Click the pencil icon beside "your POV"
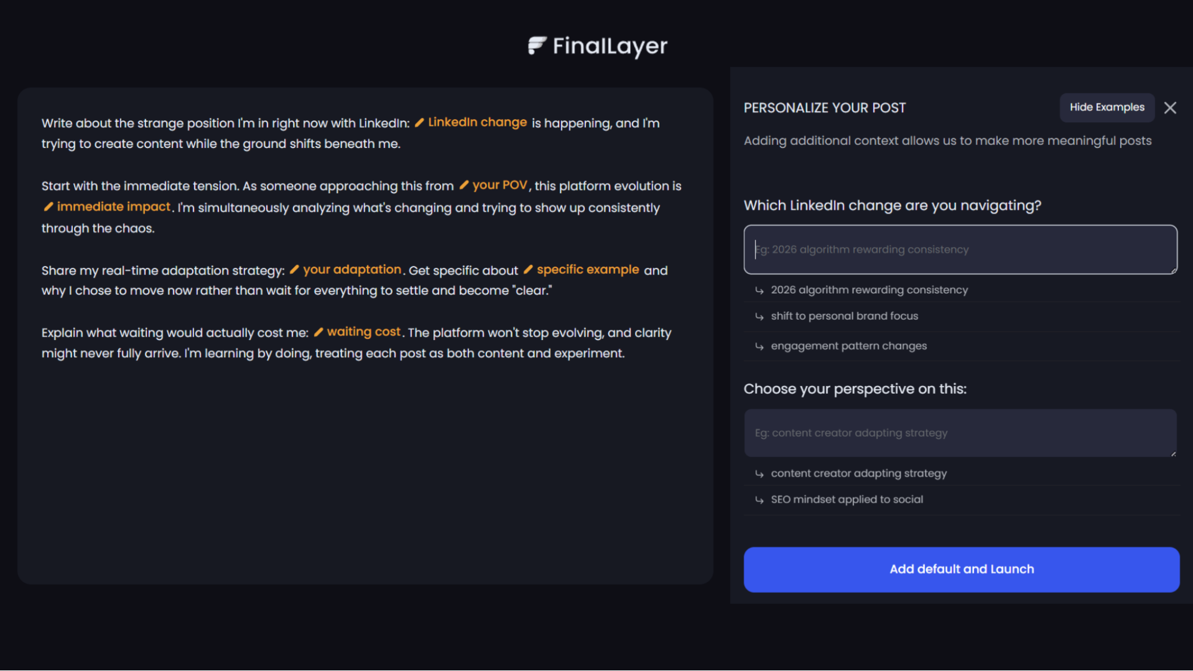This screenshot has height=671, width=1193. pos(464,185)
